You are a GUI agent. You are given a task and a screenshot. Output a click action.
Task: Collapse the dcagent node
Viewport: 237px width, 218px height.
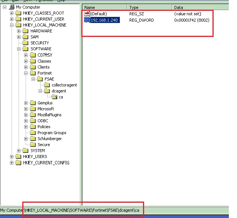(x=40, y=91)
